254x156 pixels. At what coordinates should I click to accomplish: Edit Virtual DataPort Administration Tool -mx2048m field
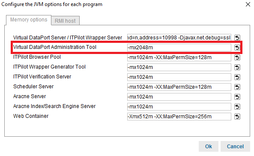[x=179, y=48]
